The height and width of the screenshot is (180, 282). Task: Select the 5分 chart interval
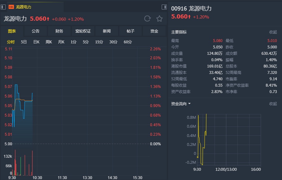[86, 42]
